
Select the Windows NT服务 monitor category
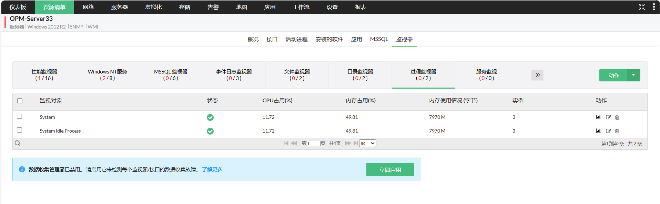pos(108,75)
